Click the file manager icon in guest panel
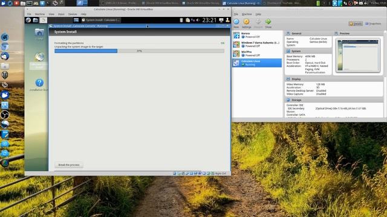 coord(36,20)
